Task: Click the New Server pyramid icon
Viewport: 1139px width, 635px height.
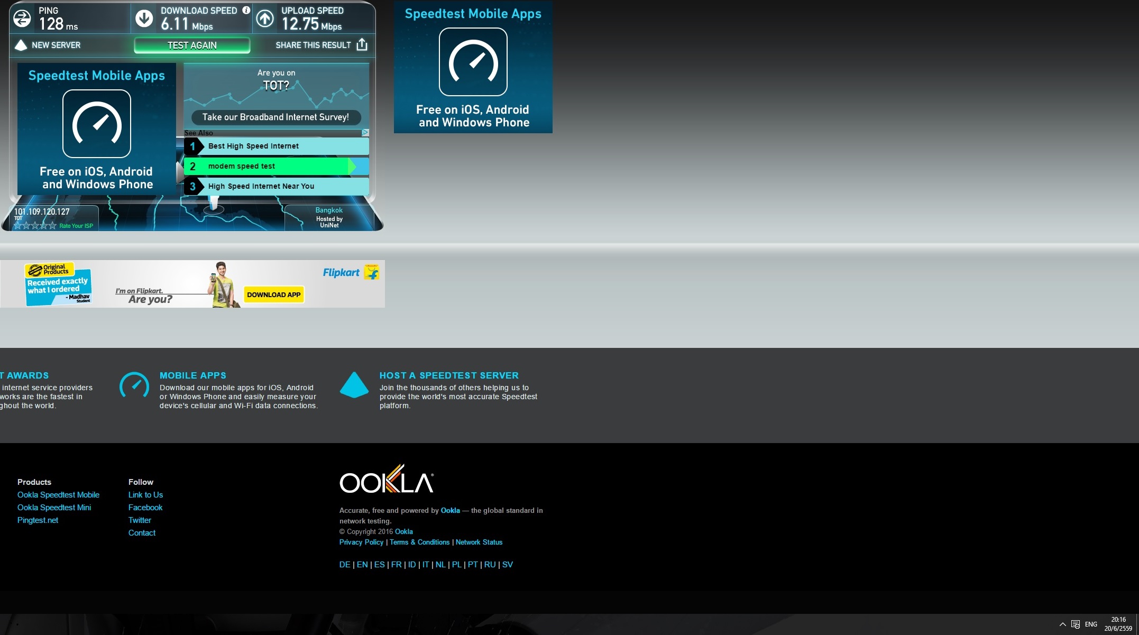Action: click(x=21, y=45)
